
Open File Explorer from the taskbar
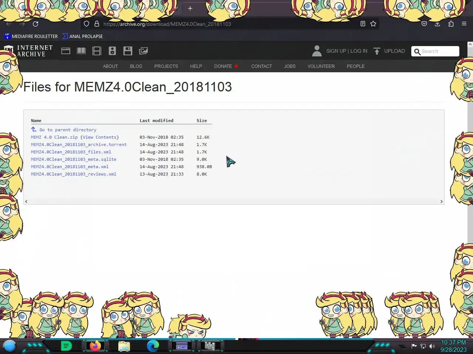tap(124, 346)
